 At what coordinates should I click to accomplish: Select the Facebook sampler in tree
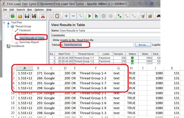point(25,30)
